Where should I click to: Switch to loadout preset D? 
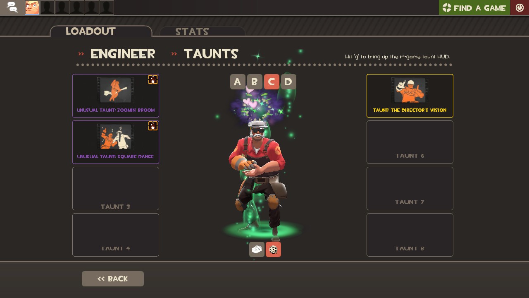pos(288,82)
